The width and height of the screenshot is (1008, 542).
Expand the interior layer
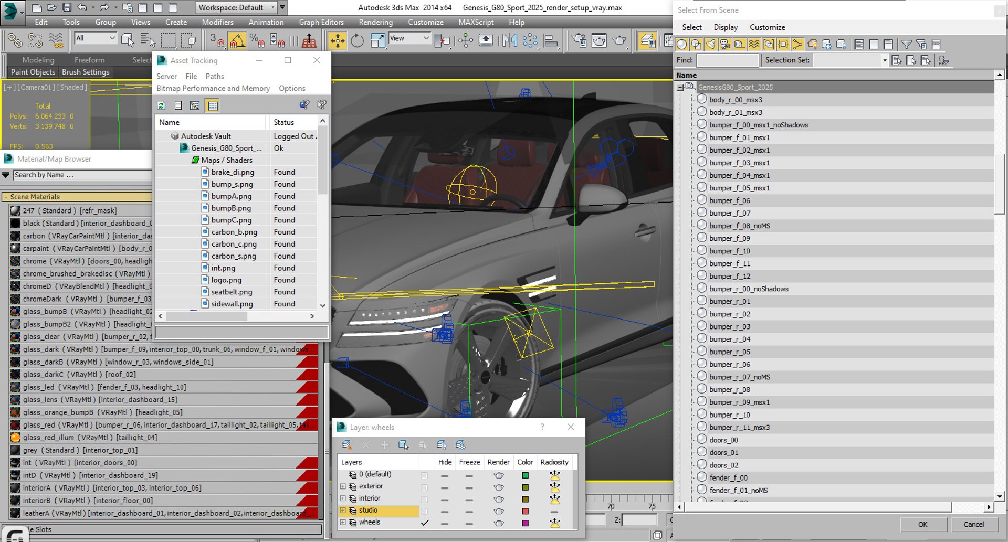pos(343,498)
